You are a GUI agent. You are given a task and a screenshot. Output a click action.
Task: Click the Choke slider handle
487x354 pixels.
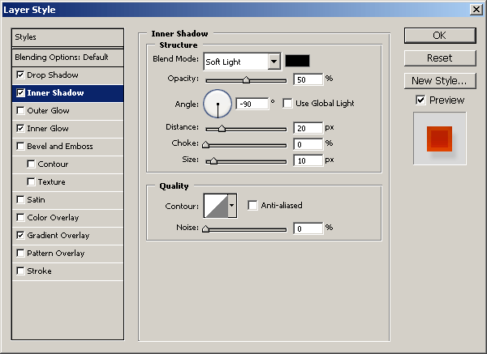pos(205,144)
